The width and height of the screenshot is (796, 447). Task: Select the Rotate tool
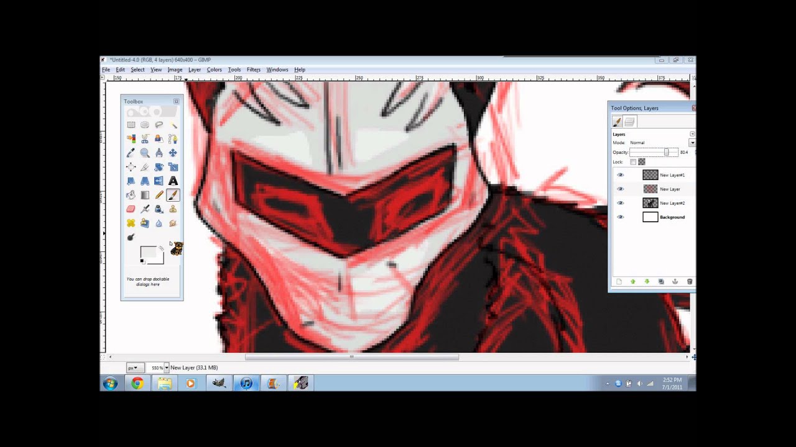click(159, 167)
